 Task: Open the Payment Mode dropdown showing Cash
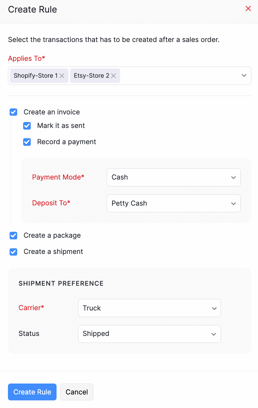174,177
